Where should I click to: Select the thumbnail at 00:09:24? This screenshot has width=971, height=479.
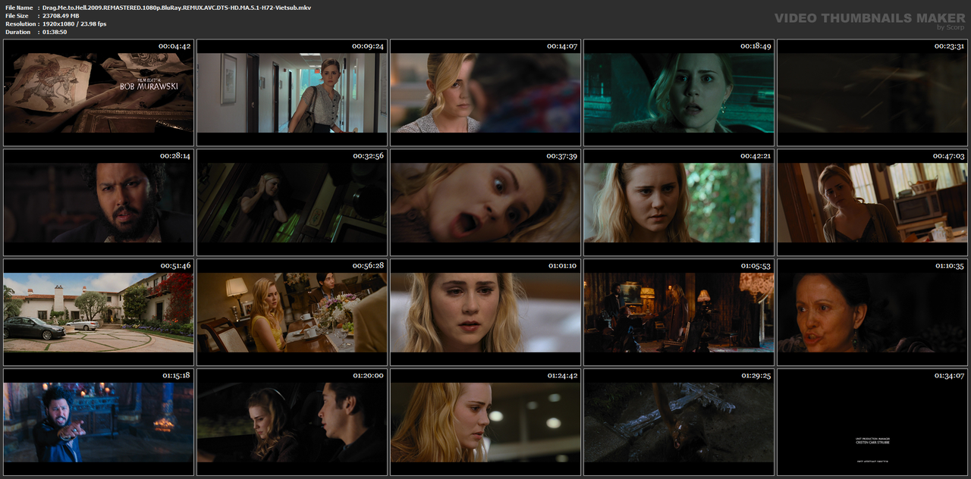[x=292, y=92]
